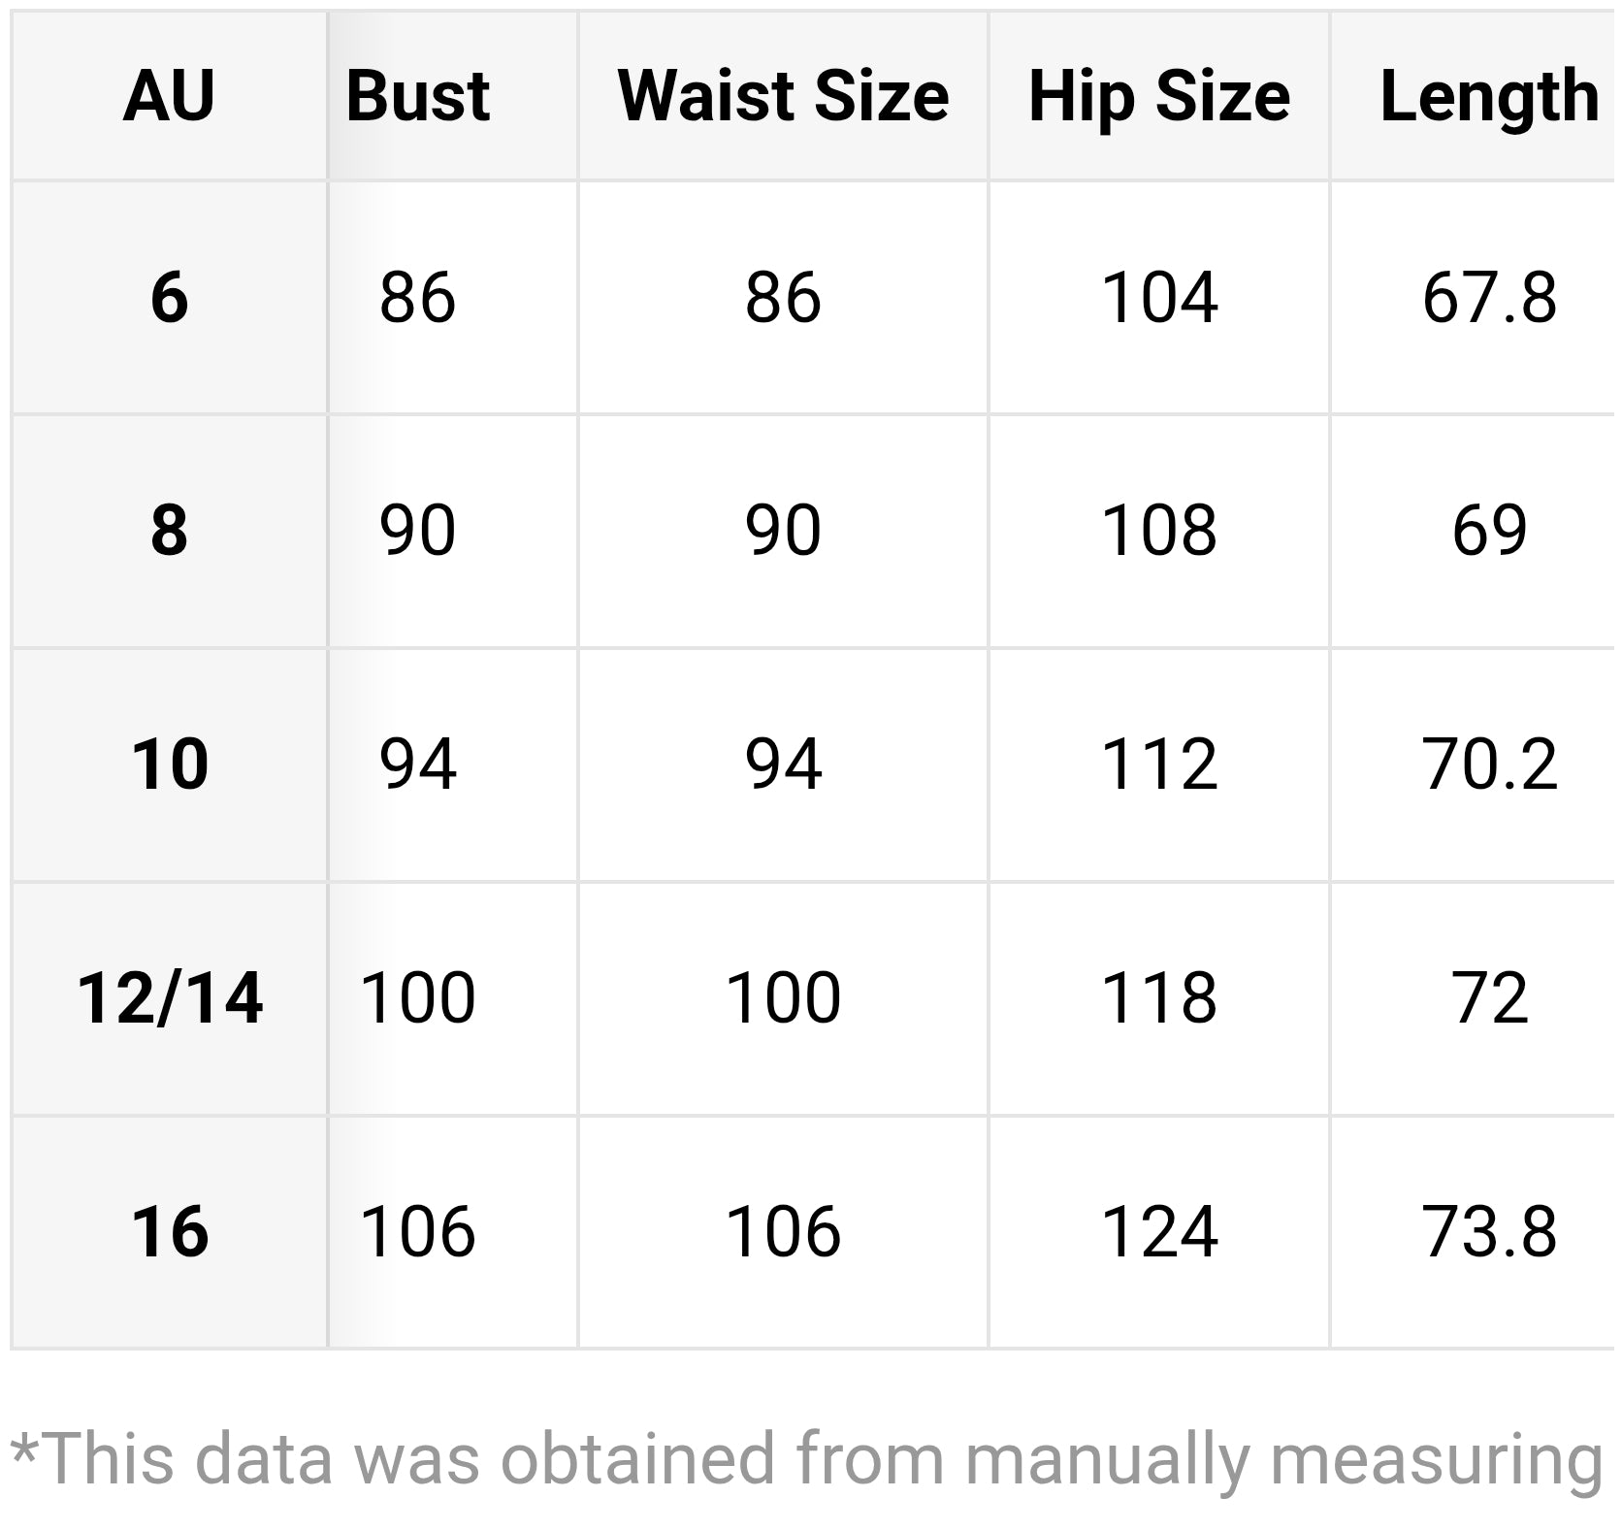Screen dimensions: 1622x1530
Task: Click the 124 hip size cell
Action: [x=1159, y=1232]
